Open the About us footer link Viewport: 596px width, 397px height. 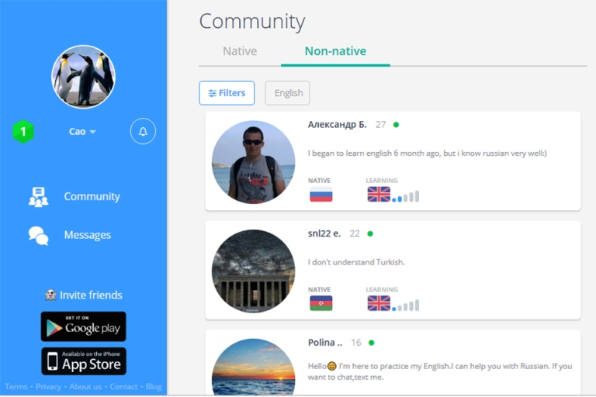85,387
